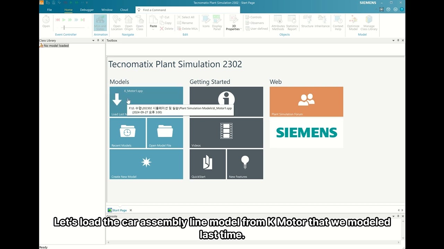This screenshot has height=249, width=444.
Task: Close the Class Library panel
Action: point(103,40)
